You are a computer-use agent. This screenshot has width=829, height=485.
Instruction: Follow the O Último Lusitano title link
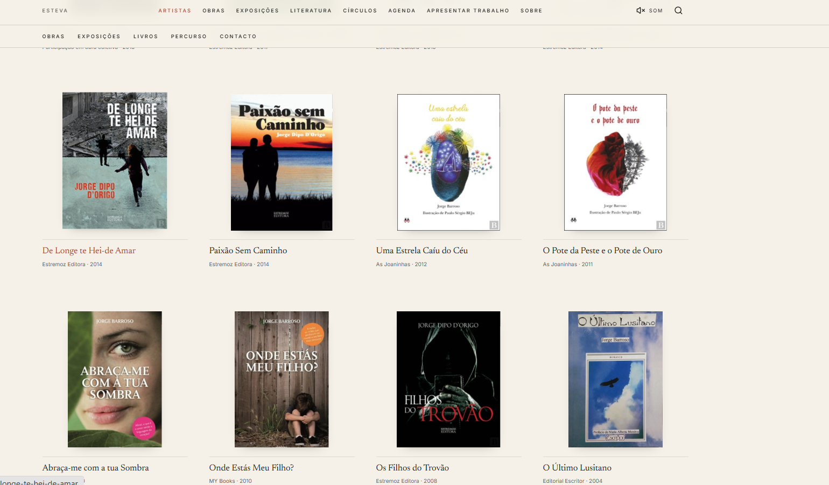click(x=577, y=468)
